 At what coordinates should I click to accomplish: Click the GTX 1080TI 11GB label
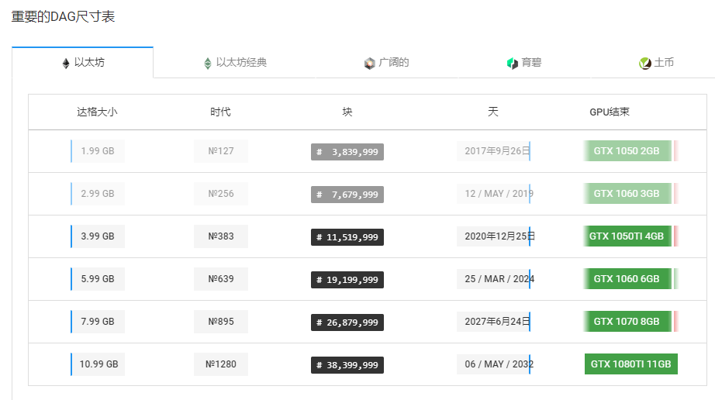coord(631,364)
